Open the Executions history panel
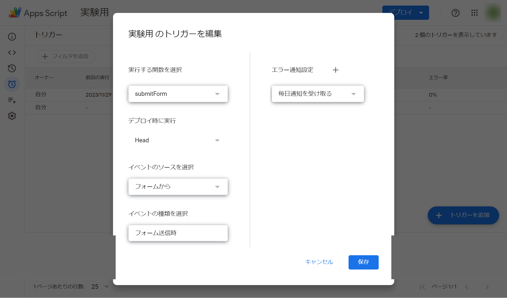 pyautogui.click(x=12, y=68)
